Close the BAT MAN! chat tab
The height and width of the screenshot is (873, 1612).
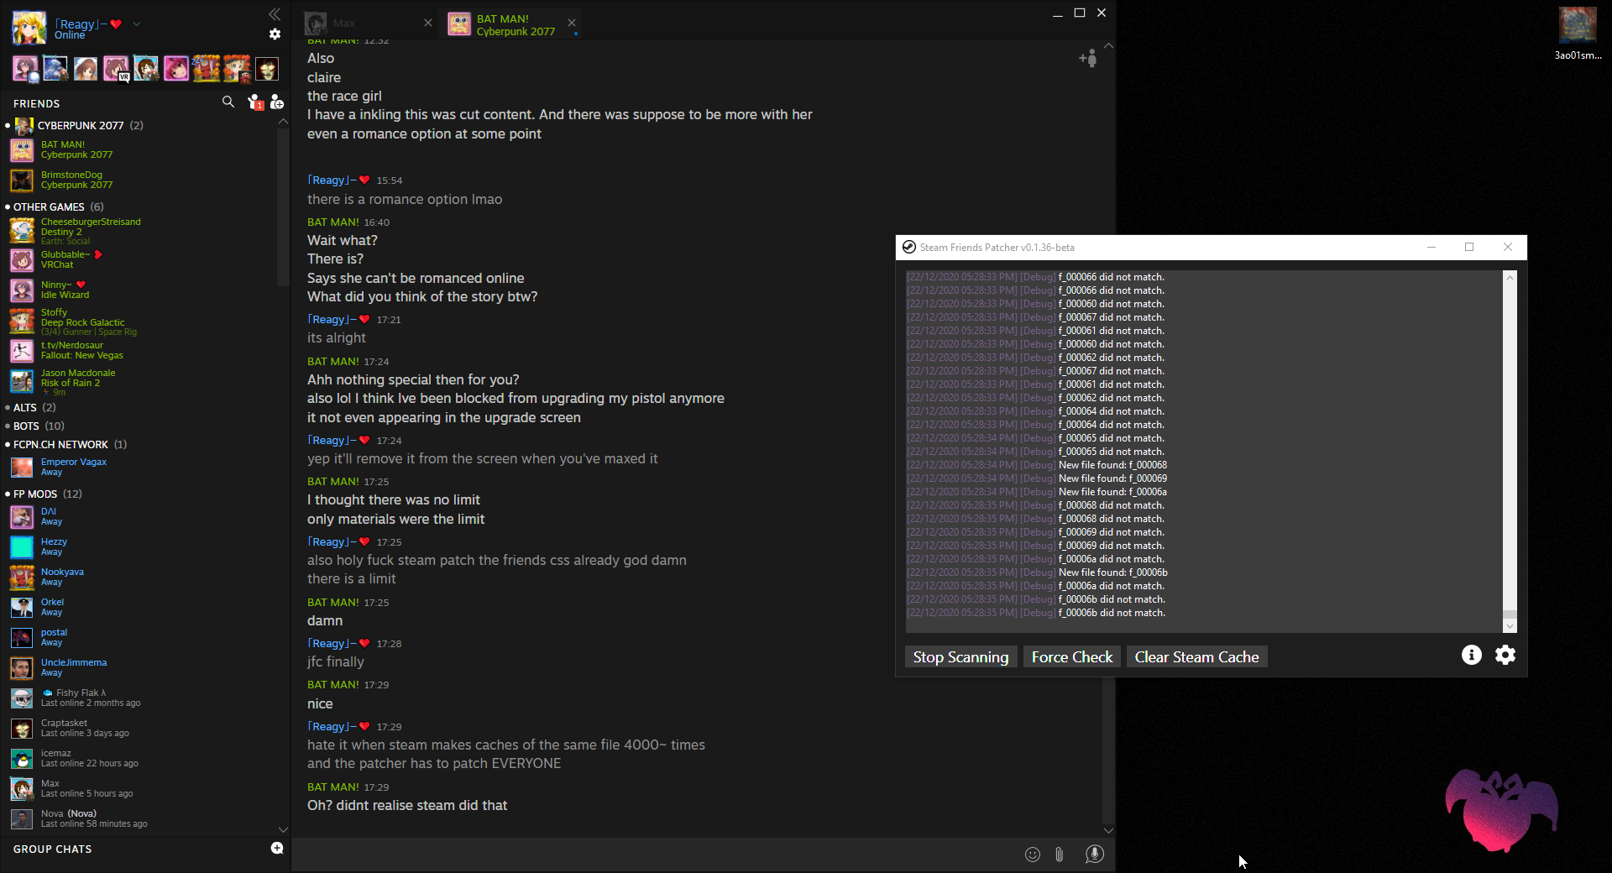pos(572,23)
